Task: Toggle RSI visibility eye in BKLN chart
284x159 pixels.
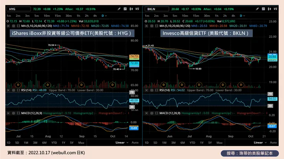Action: tap(152, 90)
